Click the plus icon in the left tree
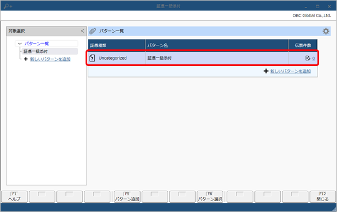 click(26, 59)
